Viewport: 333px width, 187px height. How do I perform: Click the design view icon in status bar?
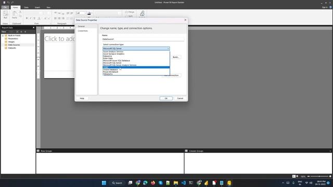point(293,177)
